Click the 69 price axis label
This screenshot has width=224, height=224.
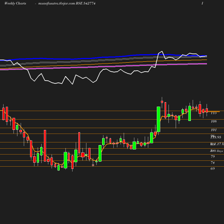pos(213,168)
